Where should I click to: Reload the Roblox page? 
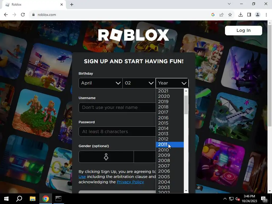(23, 15)
